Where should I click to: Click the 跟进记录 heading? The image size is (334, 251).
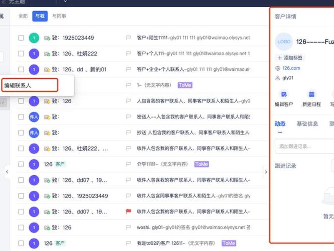click(x=286, y=166)
